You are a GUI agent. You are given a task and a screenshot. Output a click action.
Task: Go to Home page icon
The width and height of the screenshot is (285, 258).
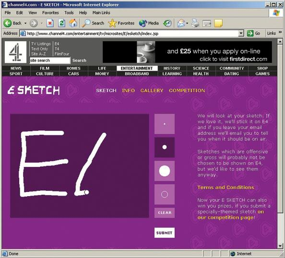coord(73,23)
